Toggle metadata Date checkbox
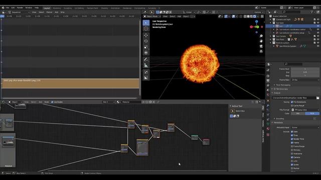 click(292, 131)
